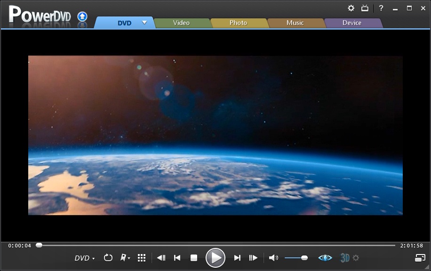The width and height of the screenshot is (431, 271).
Task: Open the bookmark dropdown
Action: [x=125, y=257]
